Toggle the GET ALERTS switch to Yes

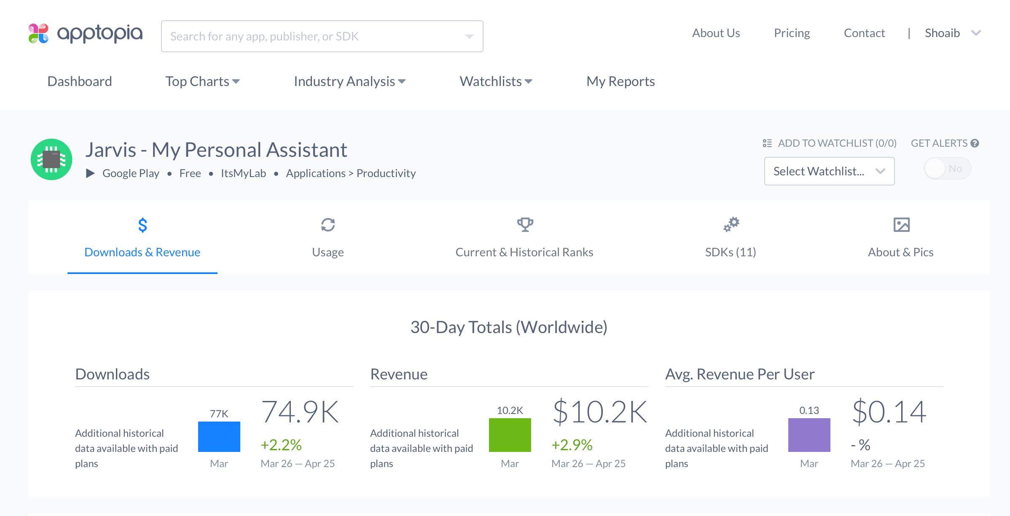947,168
